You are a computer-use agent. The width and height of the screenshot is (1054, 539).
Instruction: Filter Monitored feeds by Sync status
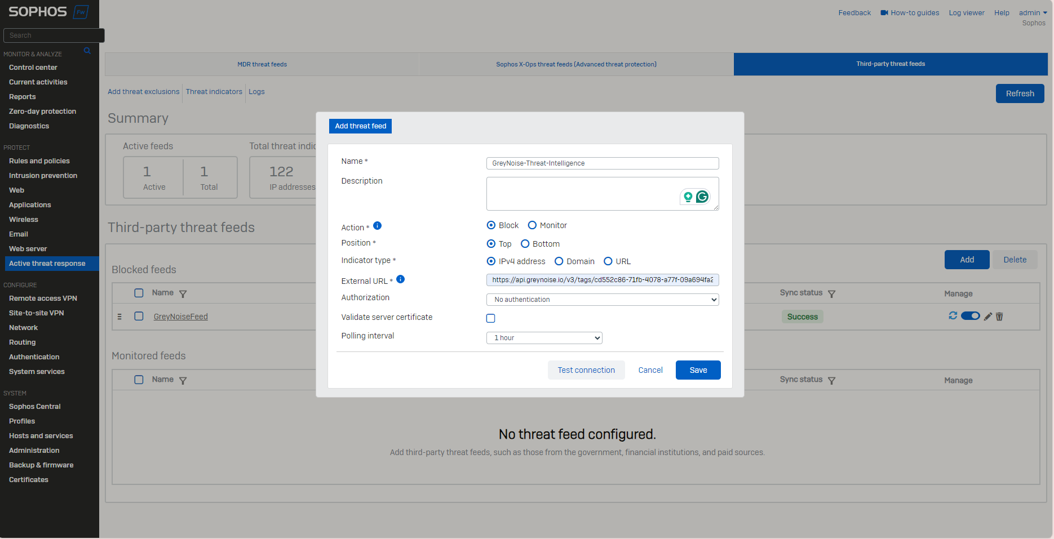[x=832, y=381]
